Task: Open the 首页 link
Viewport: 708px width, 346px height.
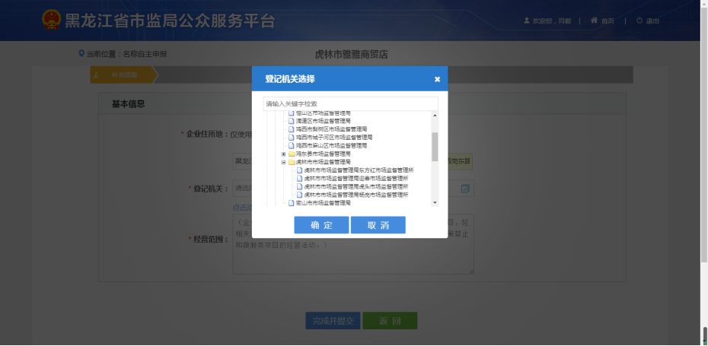Action: 608,21
